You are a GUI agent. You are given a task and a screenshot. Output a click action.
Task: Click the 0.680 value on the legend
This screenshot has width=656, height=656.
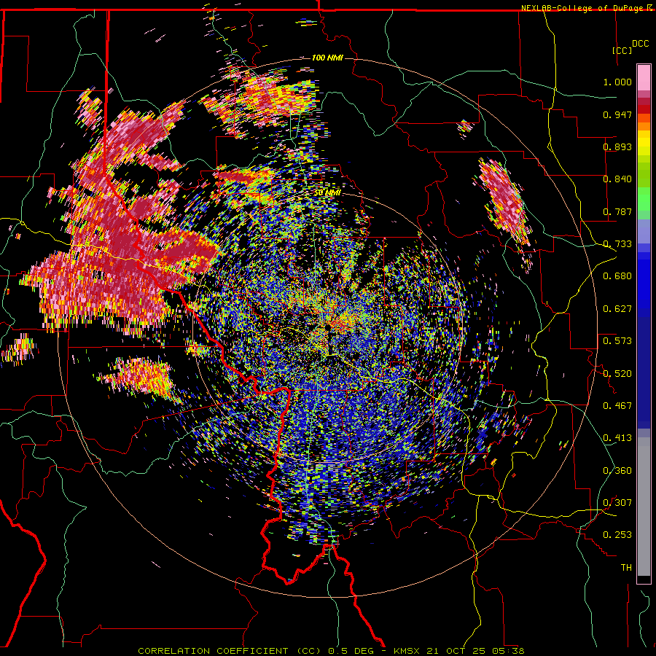[x=617, y=276]
